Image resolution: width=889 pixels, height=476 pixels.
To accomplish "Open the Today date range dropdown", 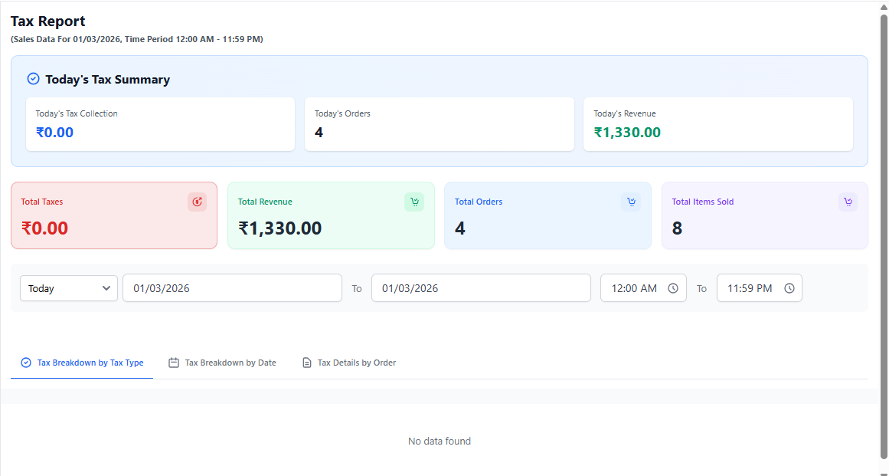I will tap(68, 287).
